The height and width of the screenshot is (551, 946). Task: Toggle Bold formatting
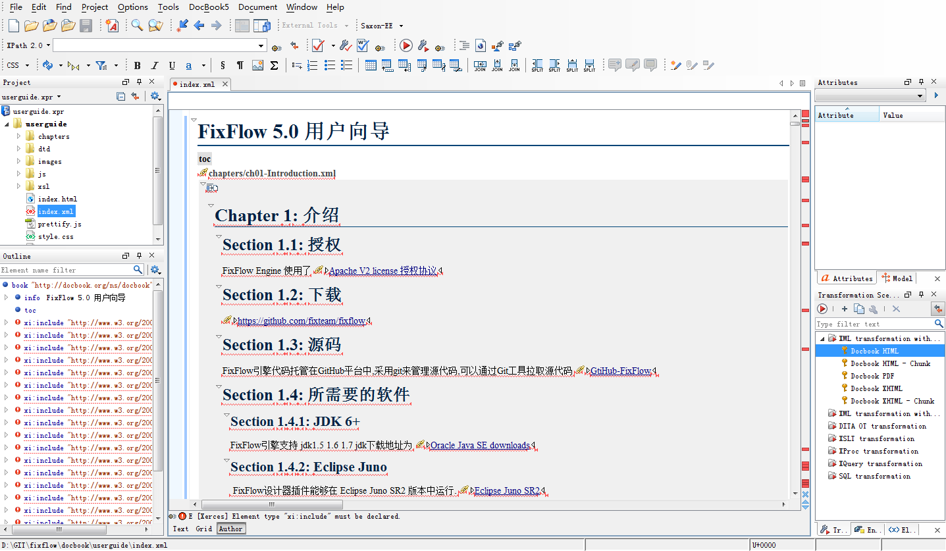(x=137, y=65)
